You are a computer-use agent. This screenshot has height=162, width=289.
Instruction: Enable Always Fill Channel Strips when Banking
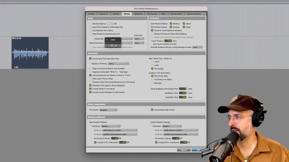click(x=152, y=34)
